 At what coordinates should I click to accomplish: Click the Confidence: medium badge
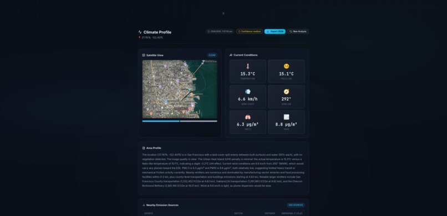pos(250,32)
